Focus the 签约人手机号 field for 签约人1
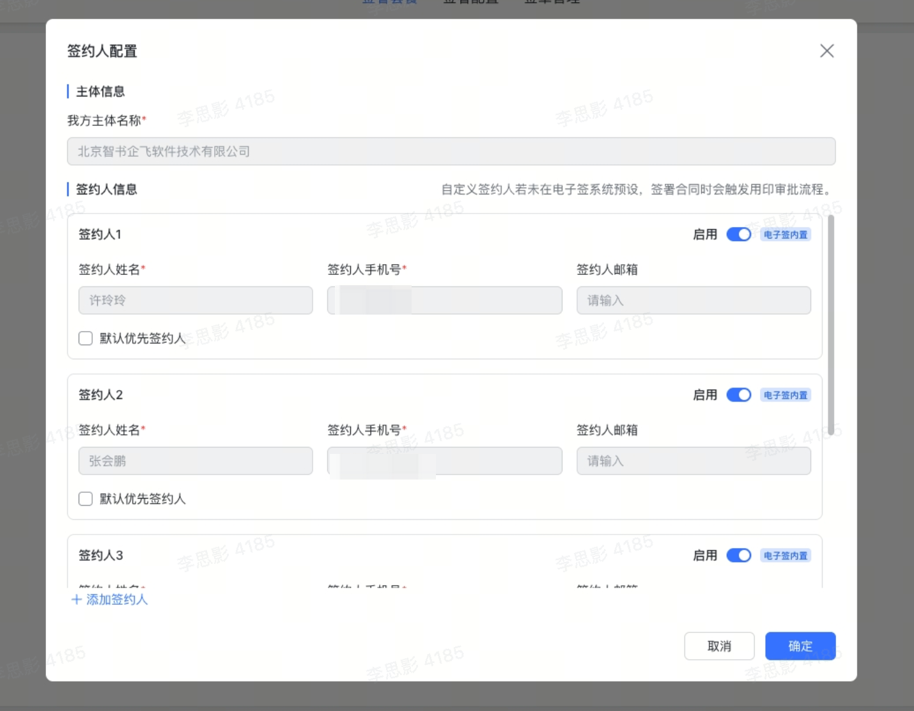 tap(445, 301)
